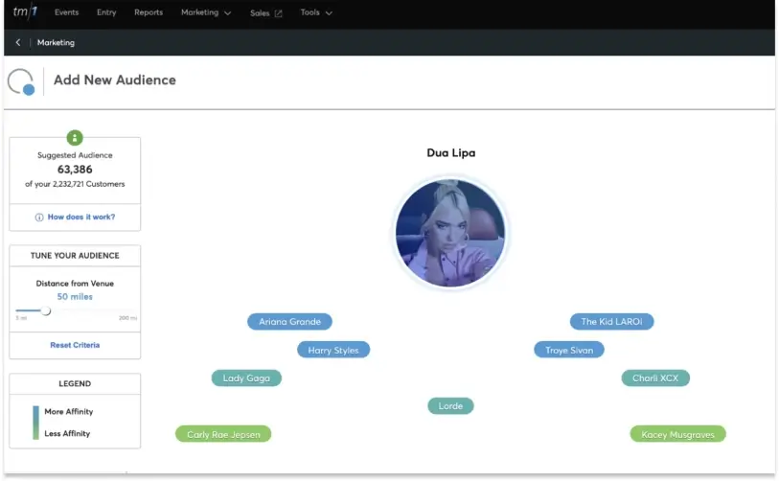Click the Reset Criteria link
The height and width of the screenshot is (481, 779).
[75, 345]
